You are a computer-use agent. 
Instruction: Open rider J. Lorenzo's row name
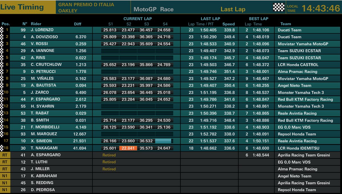click(x=42, y=30)
